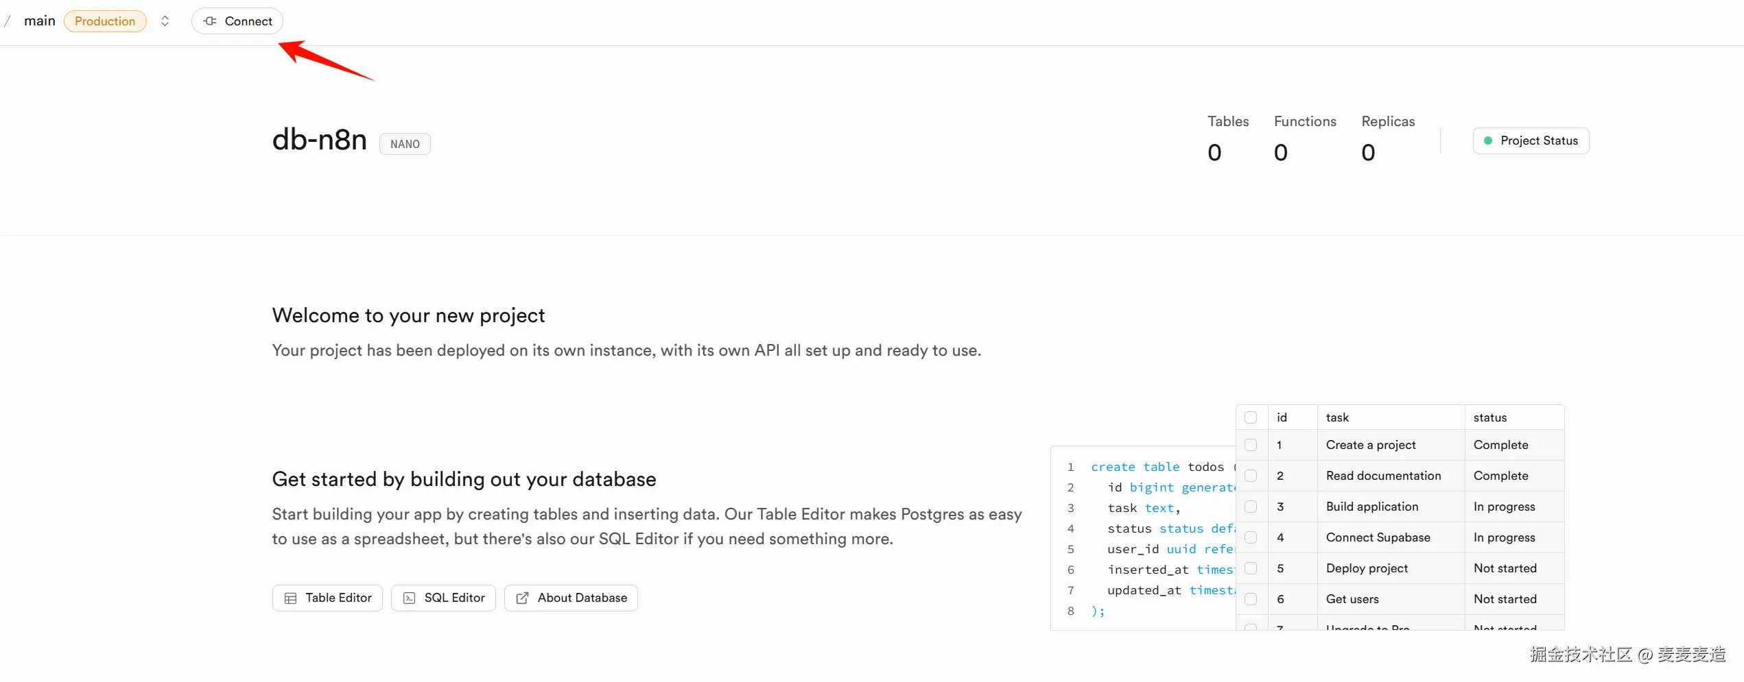Click the About Database external-link icon
Viewport: 1744px width, 682px height.
click(522, 598)
